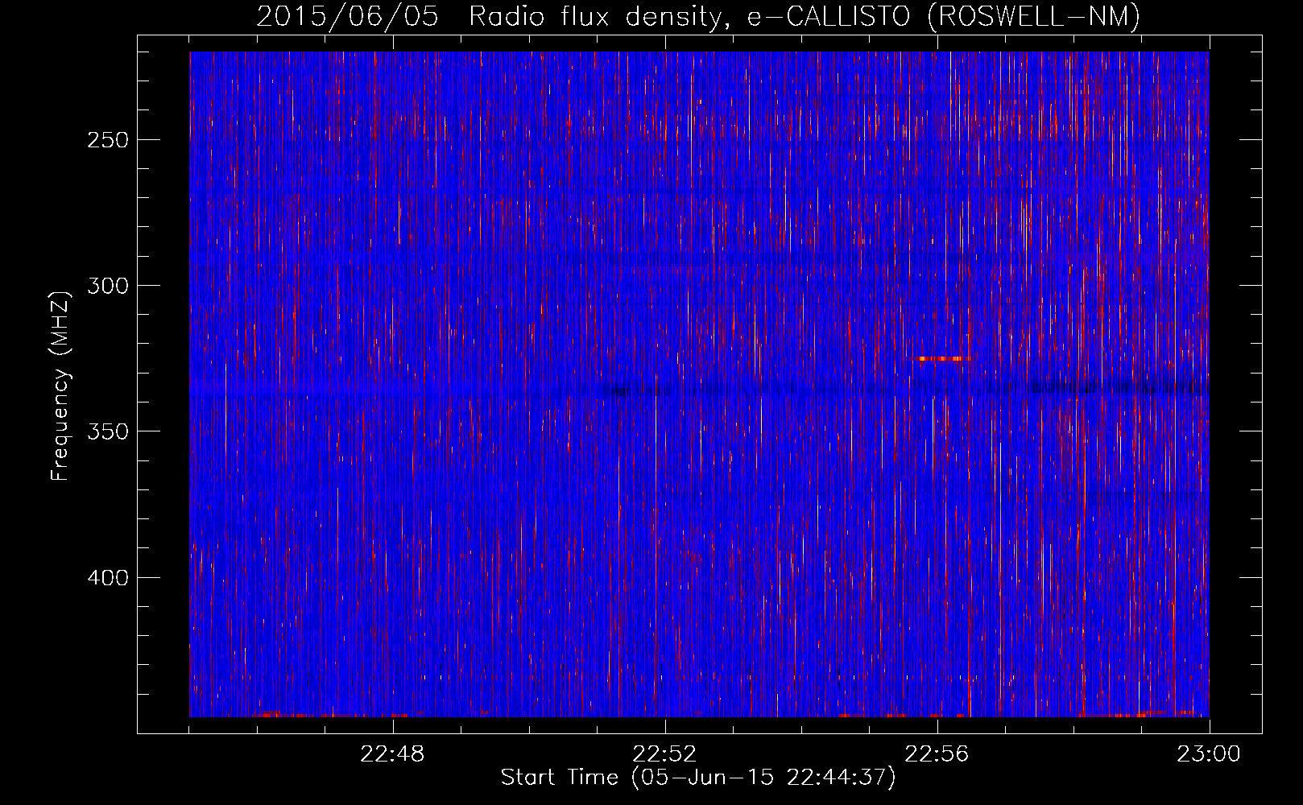1303x805 pixels.
Task: Select the 23:00 time tick label
Action: 1210,754
